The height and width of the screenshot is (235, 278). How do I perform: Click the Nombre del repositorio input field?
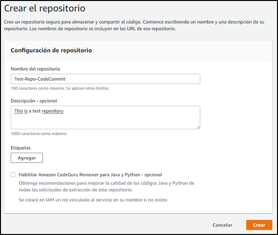click(105, 79)
